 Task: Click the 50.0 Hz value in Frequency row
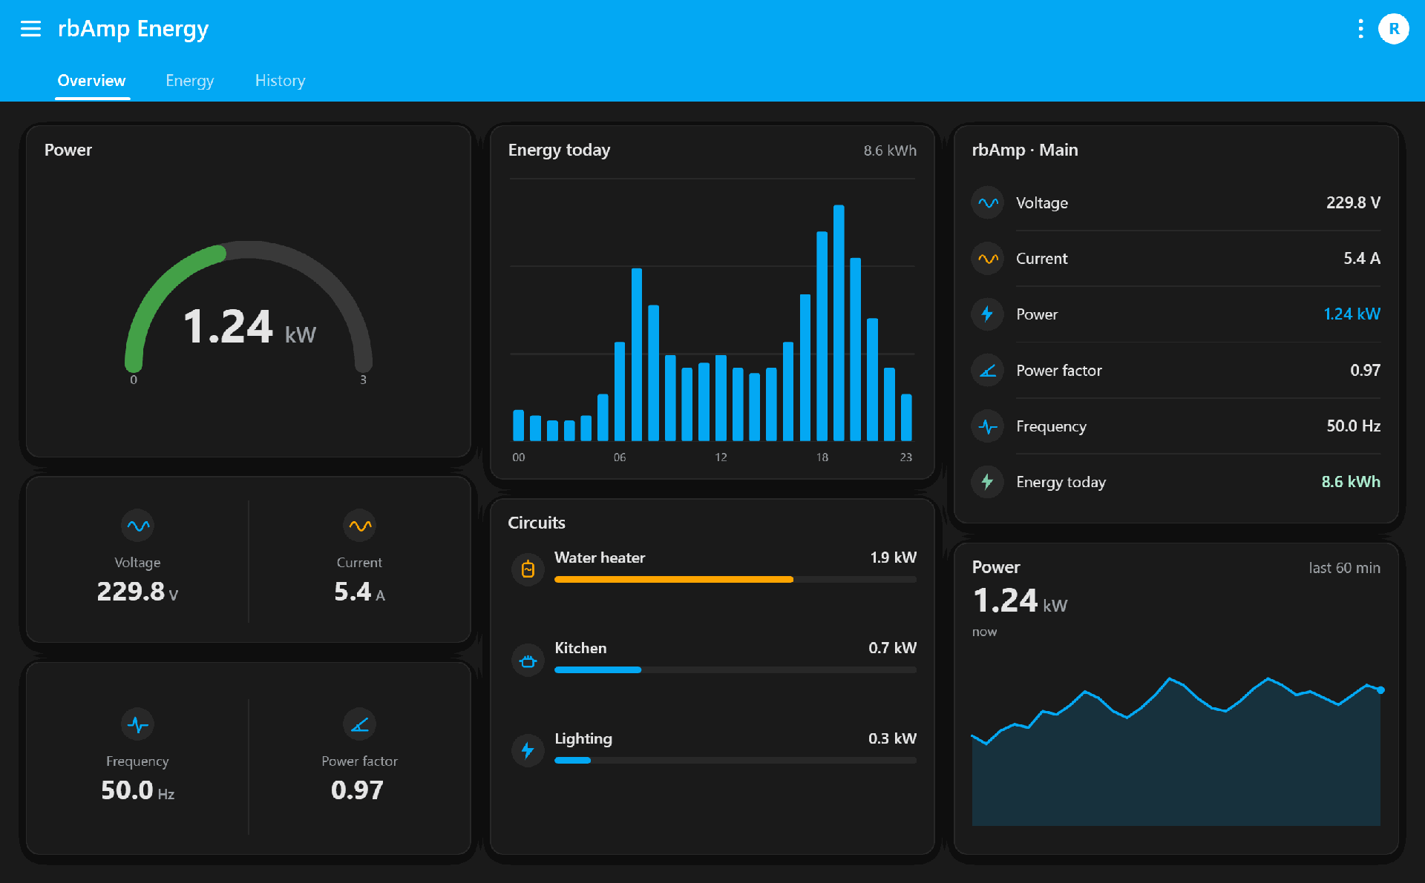[1353, 426]
